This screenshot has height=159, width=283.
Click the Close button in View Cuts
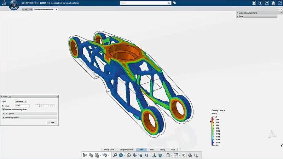pyautogui.click(x=52, y=122)
